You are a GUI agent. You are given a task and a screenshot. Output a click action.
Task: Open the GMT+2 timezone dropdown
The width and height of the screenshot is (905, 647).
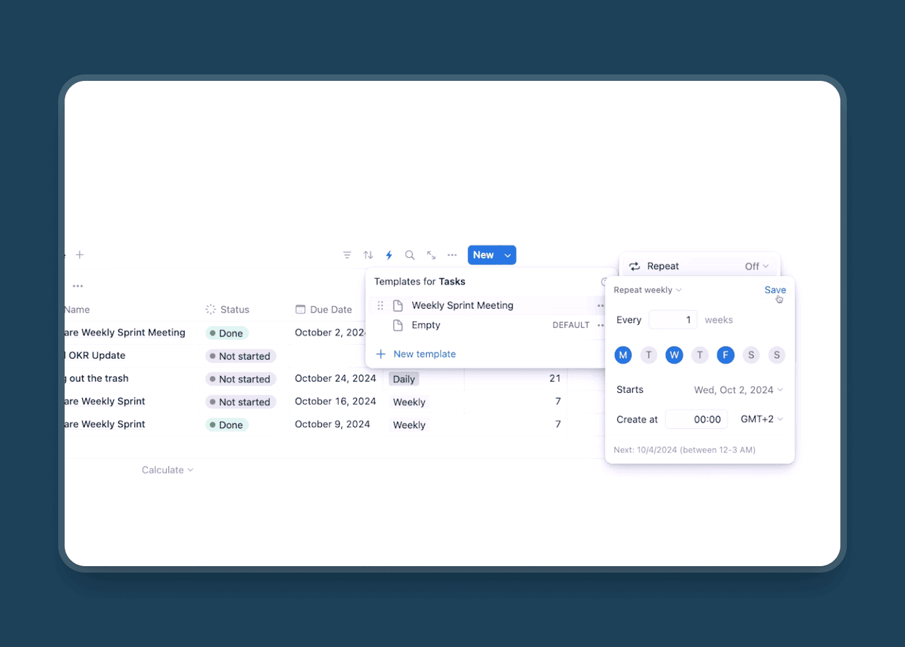click(x=761, y=419)
